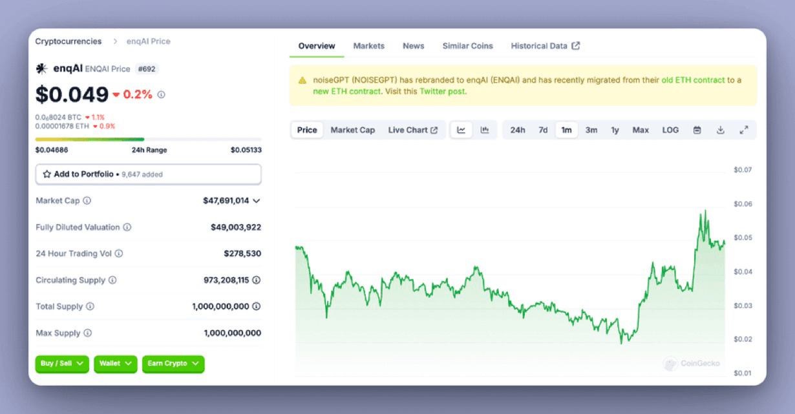Image resolution: width=795 pixels, height=414 pixels.
Task: Click the 0.00001678 ETH price text
Action: [62, 126]
